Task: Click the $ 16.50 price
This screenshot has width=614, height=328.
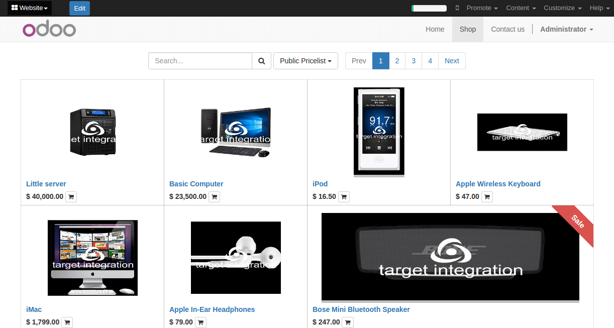Action: [x=324, y=196]
